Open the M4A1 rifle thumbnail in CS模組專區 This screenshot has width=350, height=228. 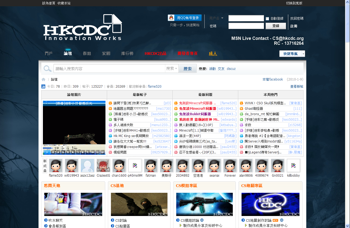[x=204, y=205]
